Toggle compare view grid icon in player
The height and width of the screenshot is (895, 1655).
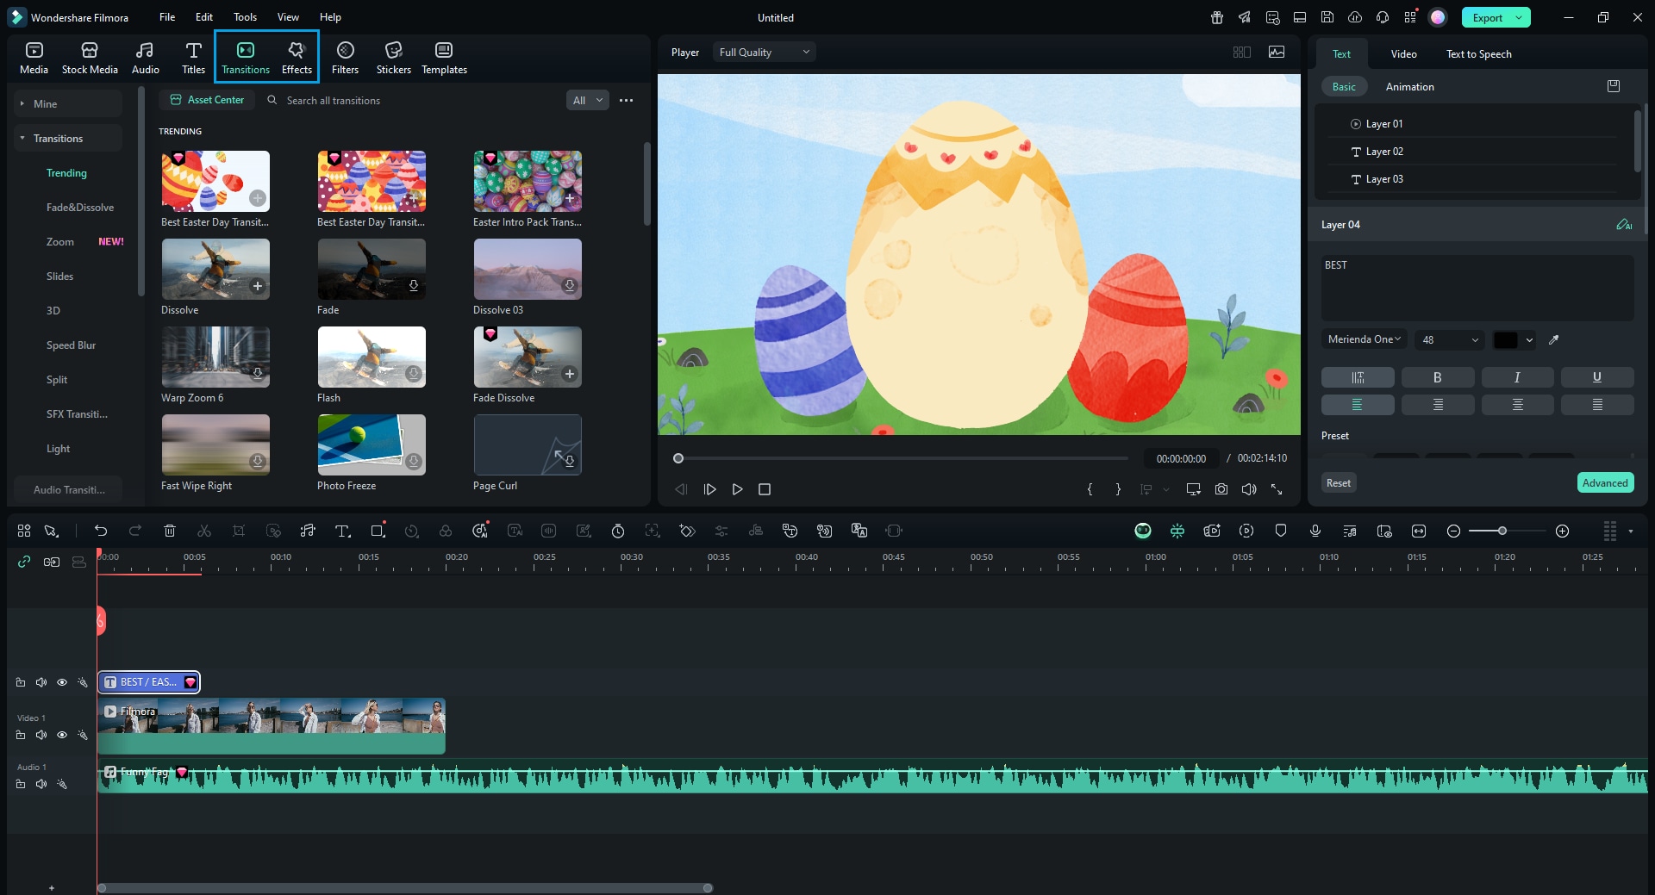click(1242, 52)
